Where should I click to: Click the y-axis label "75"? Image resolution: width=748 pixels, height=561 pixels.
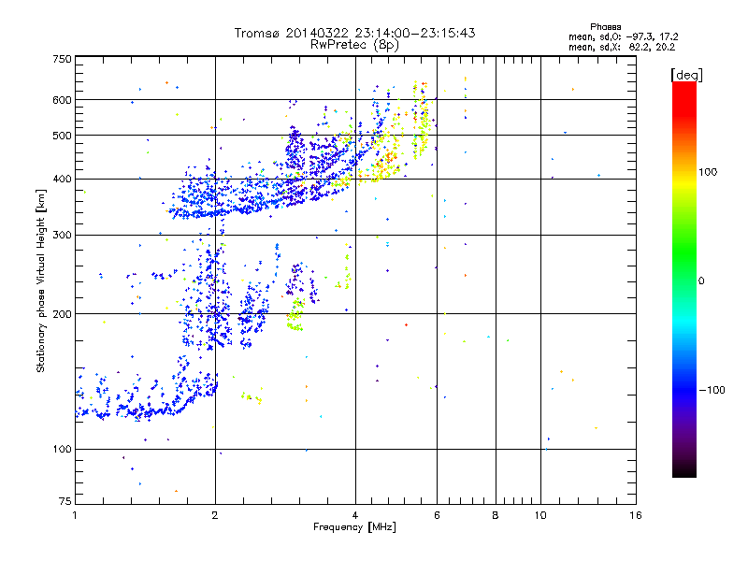pos(65,501)
